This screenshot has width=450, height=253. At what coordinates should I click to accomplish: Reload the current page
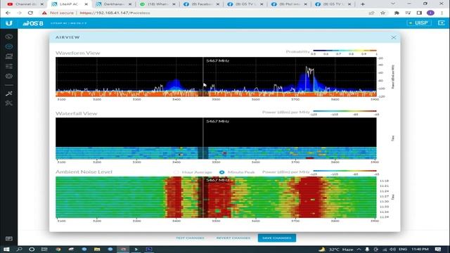click(30, 13)
